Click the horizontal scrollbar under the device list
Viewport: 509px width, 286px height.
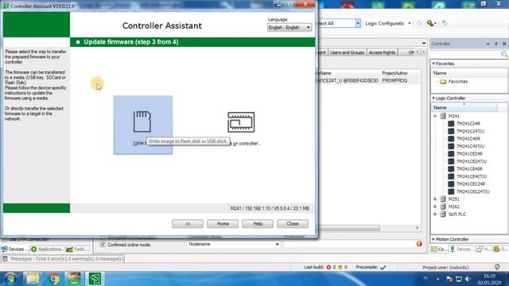349,228
